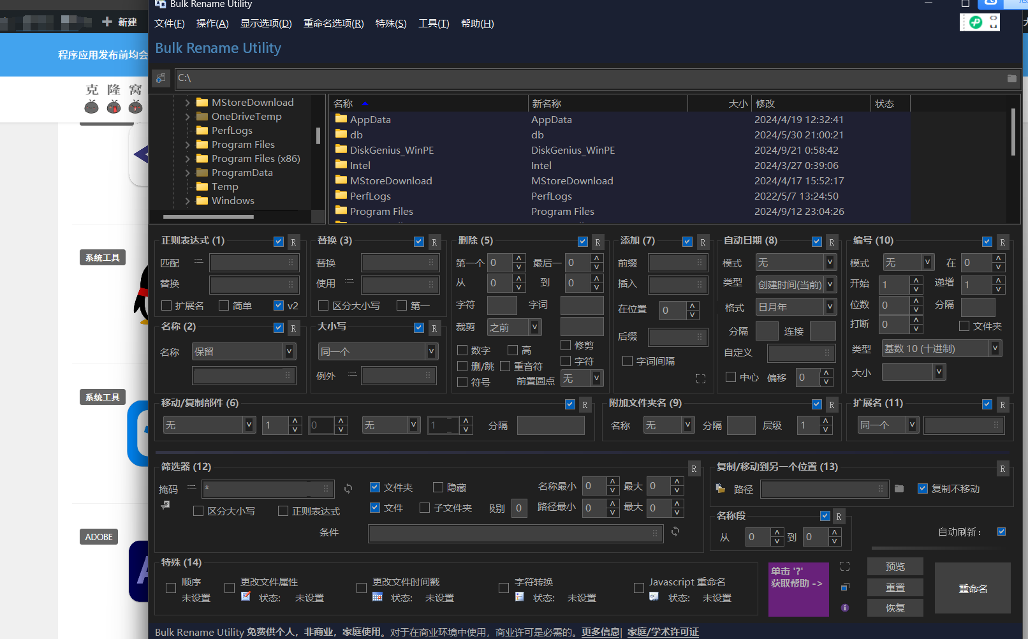Open the 裁剪 之前 dropdown

(x=514, y=327)
